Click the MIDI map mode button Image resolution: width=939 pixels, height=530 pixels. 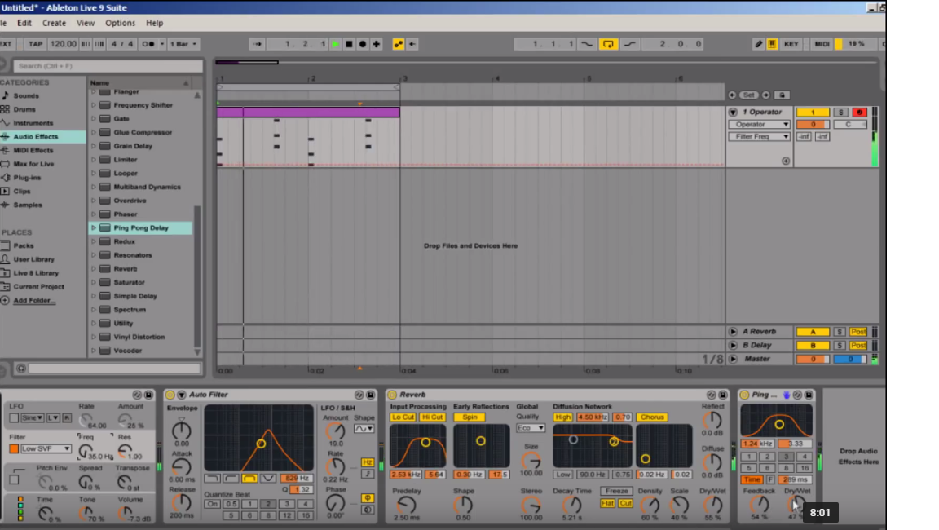(x=822, y=44)
